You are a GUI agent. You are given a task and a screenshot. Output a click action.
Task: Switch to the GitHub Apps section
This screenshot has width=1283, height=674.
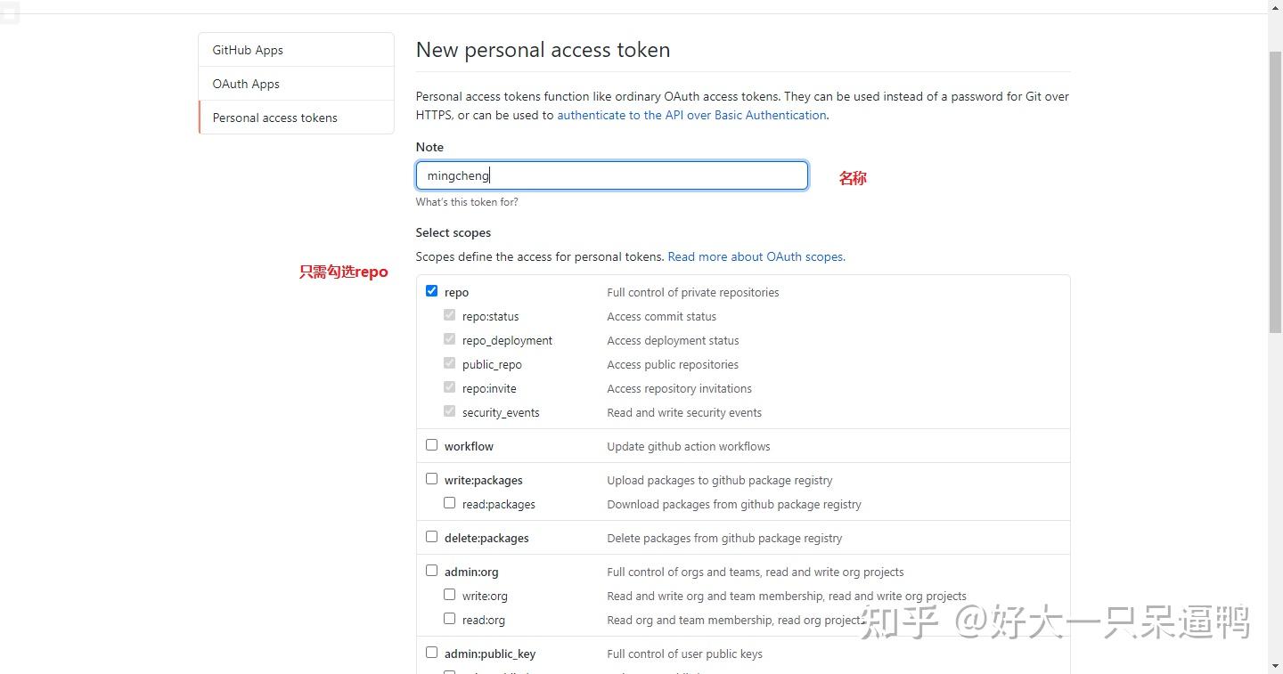pyautogui.click(x=247, y=50)
